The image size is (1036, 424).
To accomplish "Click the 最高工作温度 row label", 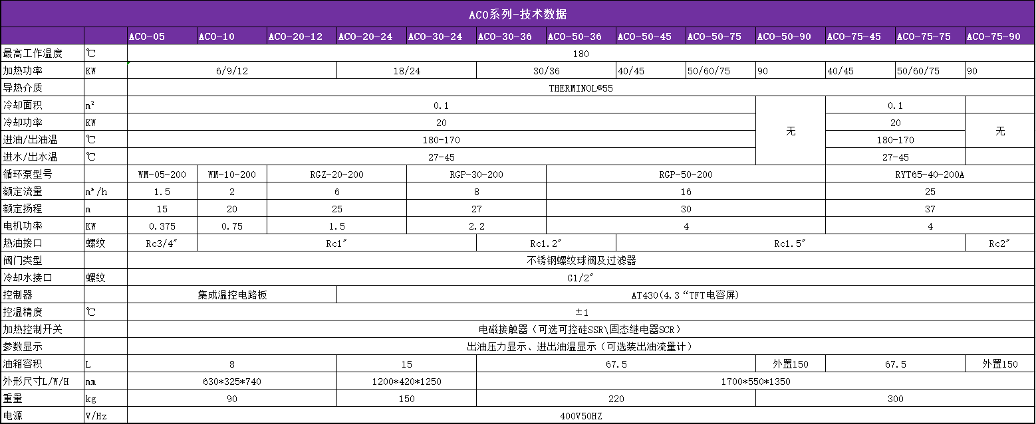I will click(x=39, y=53).
